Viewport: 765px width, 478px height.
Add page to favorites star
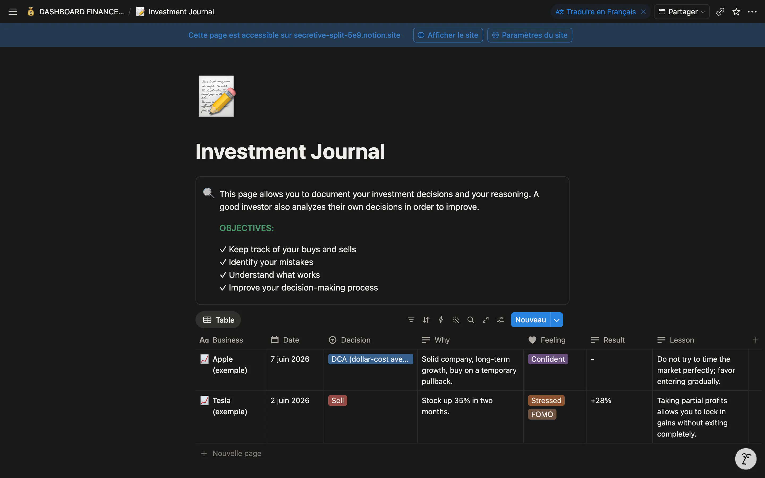[736, 12]
